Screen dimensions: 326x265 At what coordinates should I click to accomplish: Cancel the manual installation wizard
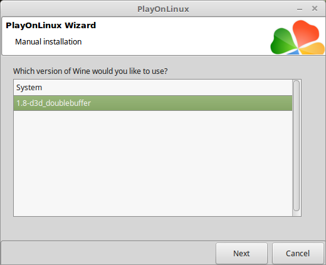click(298, 253)
